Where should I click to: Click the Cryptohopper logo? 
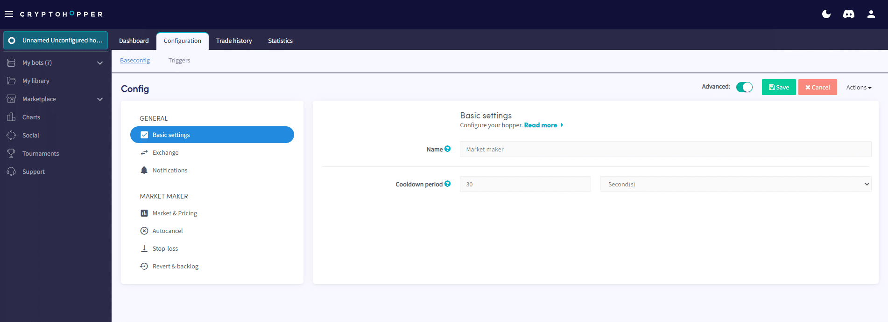61,14
